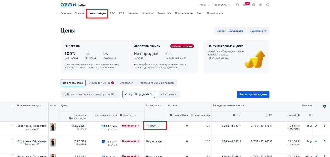The height and width of the screenshot is (157, 330).
Task: Open the help question mark icon
Action: [x=254, y=5]
